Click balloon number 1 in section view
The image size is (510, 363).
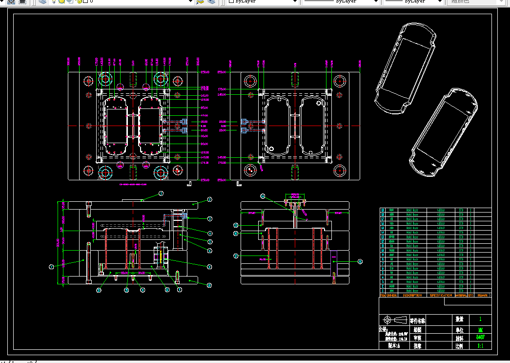click(x=161, y=193)
